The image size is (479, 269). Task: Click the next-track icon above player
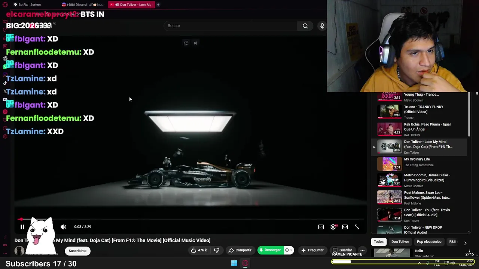pos(195,43)
